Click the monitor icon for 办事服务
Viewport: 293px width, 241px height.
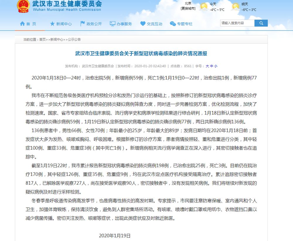113,24
